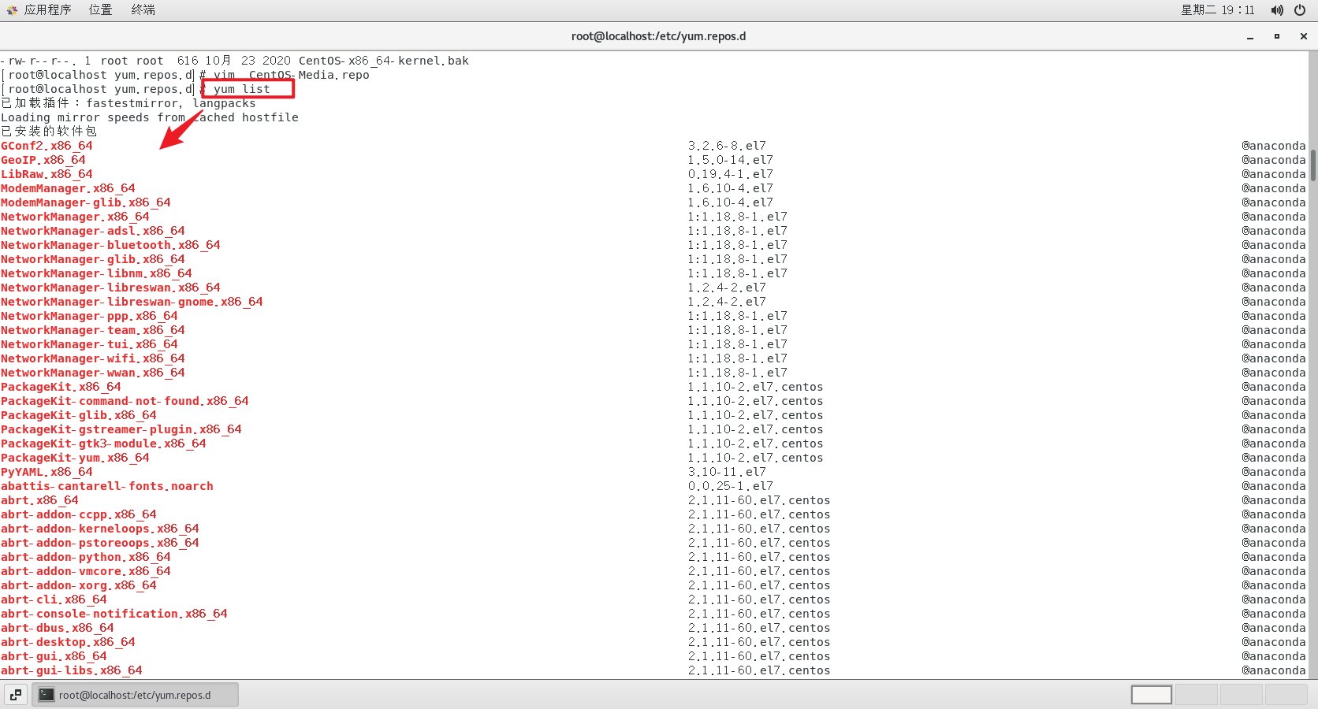Click the LibRaw.x86_64 package name
This screenshot has width=1318, height=709.
[47, 174]
